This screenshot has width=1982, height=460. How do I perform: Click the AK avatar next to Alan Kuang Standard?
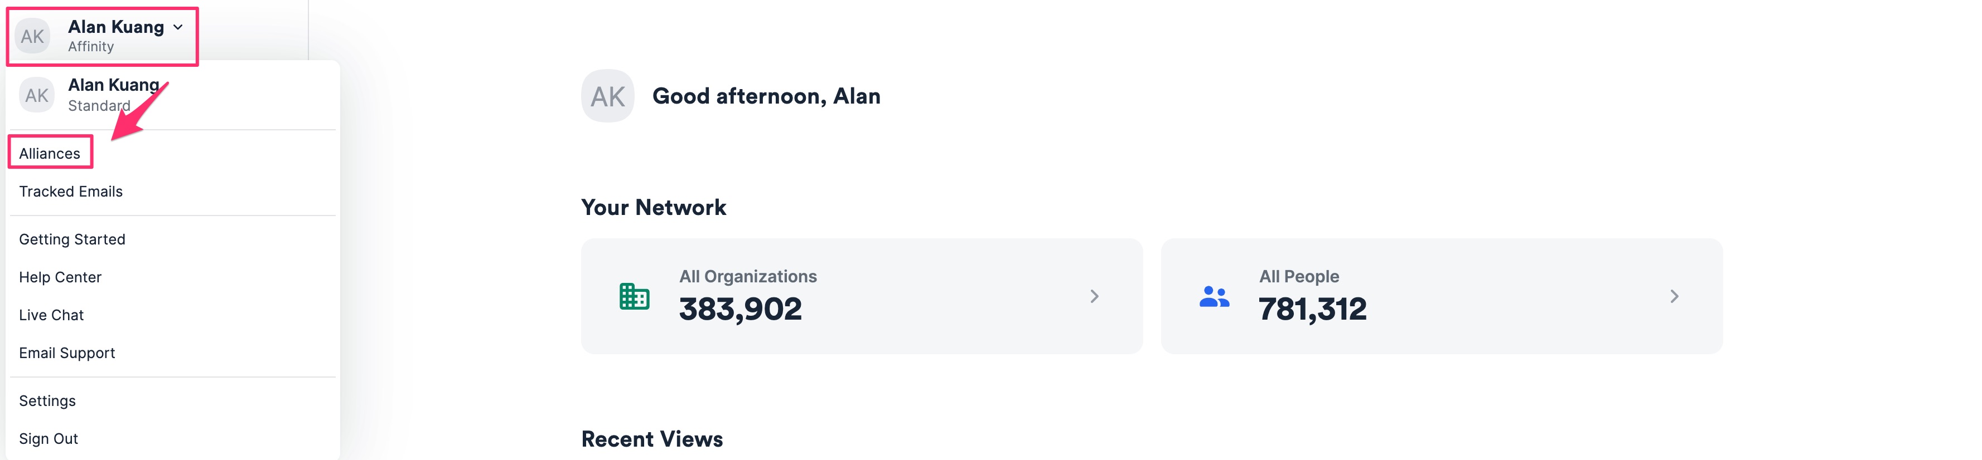[x=36, y=95]
